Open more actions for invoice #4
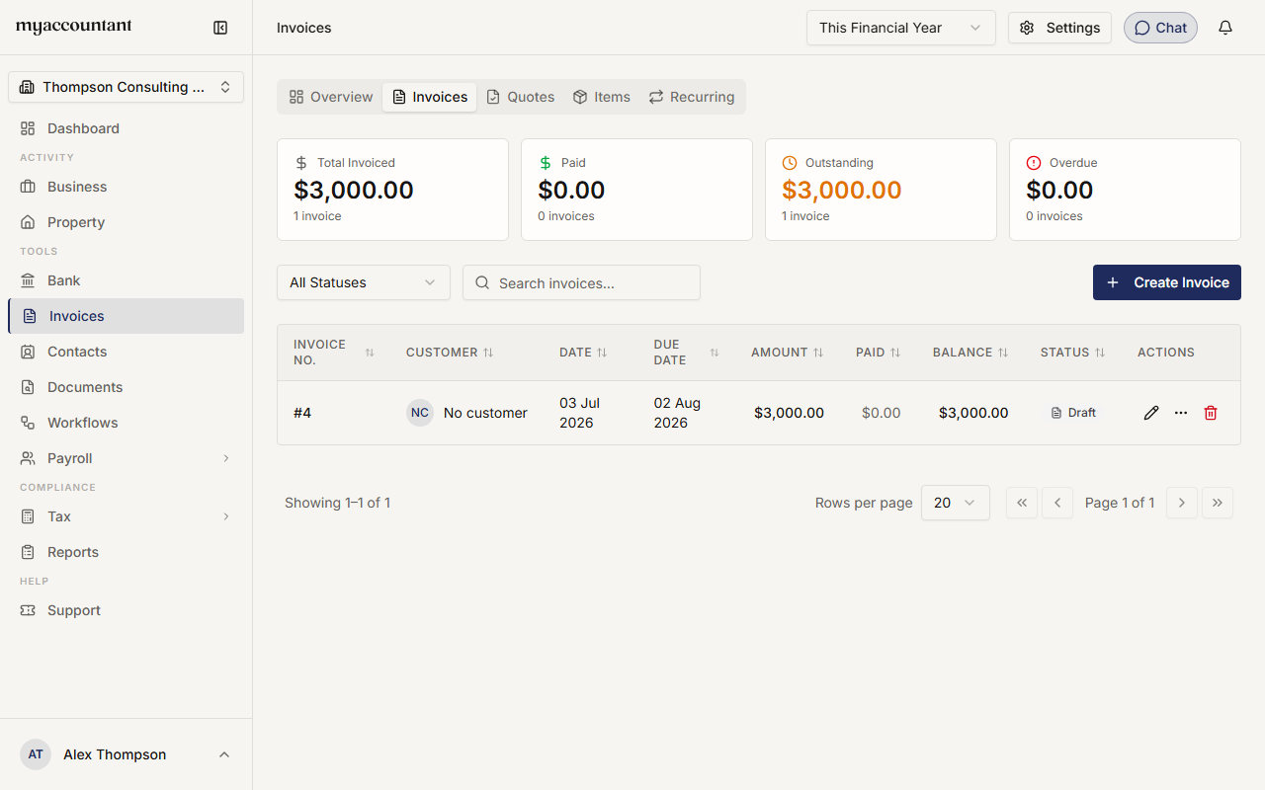Image resolution: width=1265 pixels, height=790 pixels. coord(1181,413)
